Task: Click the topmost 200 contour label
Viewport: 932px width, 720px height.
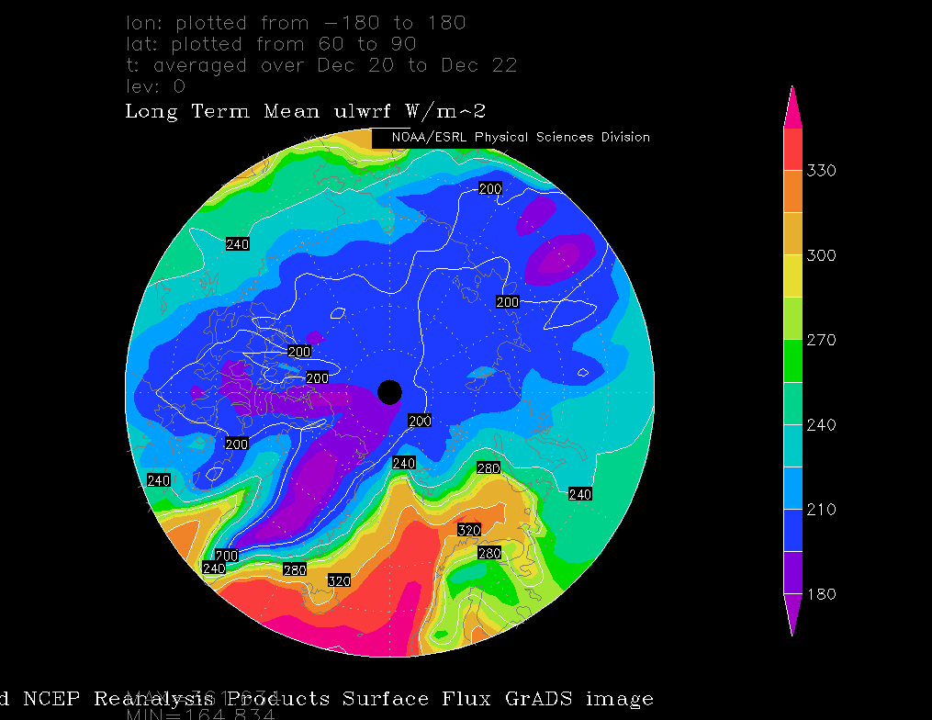Action: pos(491,188)
